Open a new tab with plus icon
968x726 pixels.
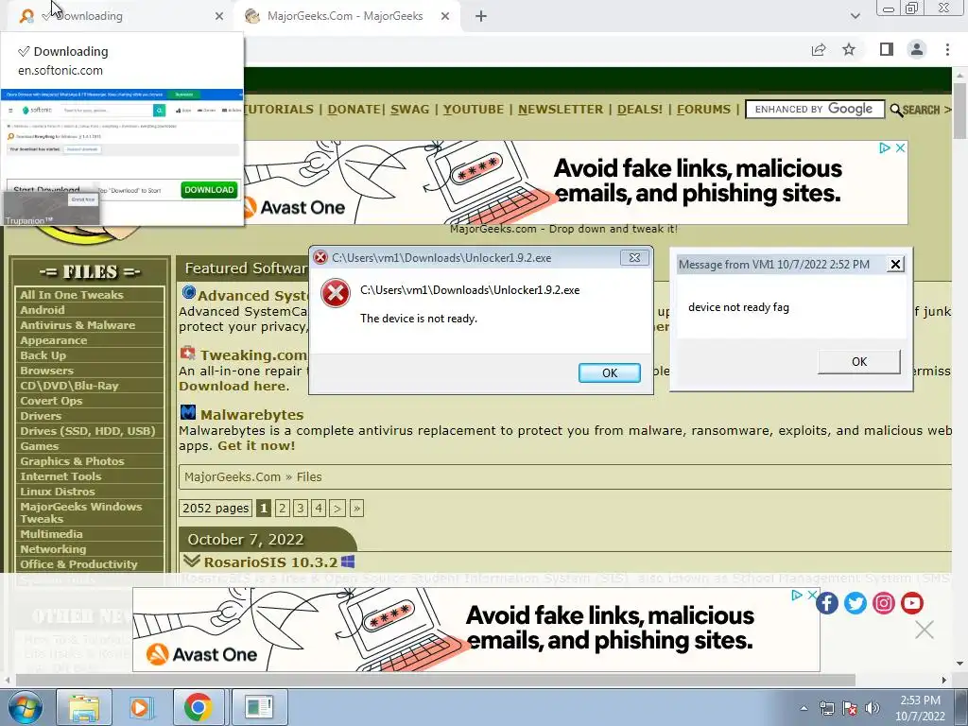pyautogui.click(x=481, y=16)
